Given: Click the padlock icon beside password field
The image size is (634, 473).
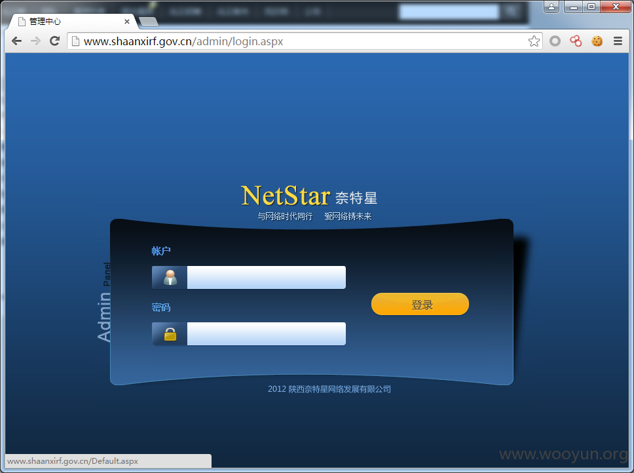Looking at the screenshot, I should click(x=170, y=334).
